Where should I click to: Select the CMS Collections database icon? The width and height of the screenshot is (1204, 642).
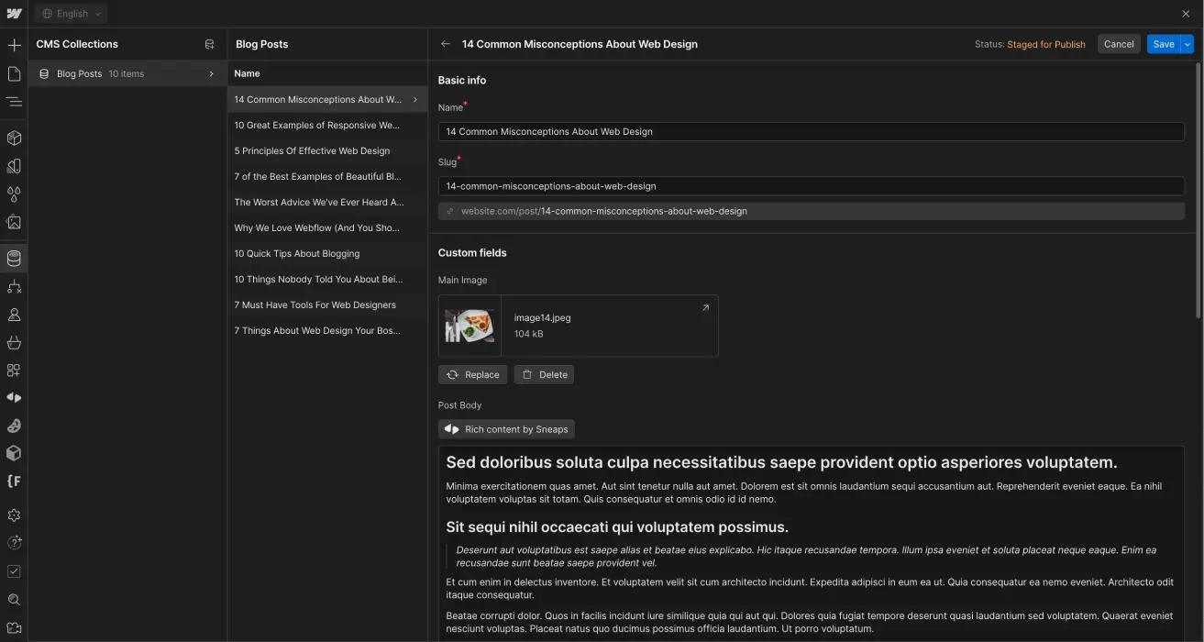(x=14, y=258)
